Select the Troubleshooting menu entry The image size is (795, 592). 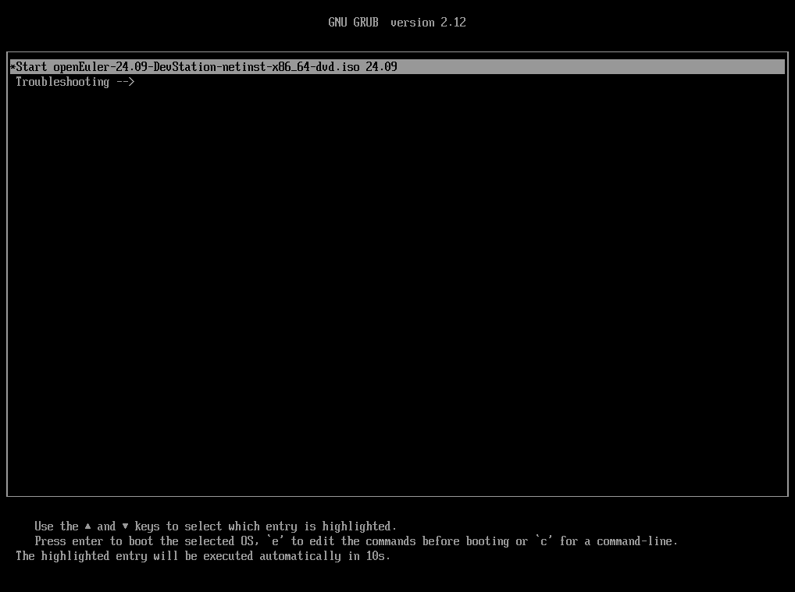point(62,82)
